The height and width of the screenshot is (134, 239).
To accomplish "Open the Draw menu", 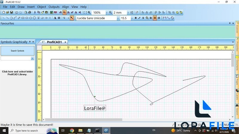I will 21,7.
